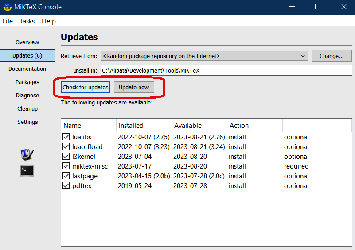Toggle the miktex-misc update checkbox

tap(66, 166)
